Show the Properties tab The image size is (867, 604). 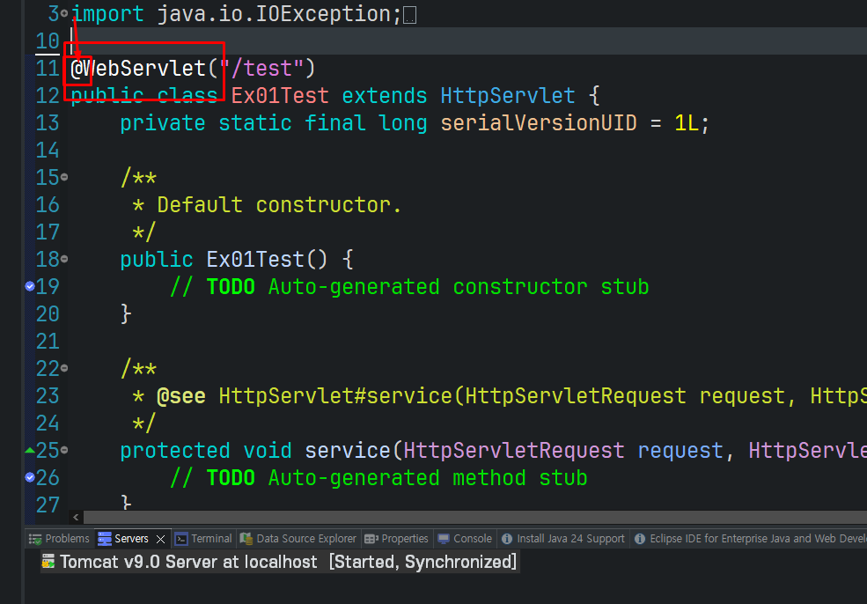397,538
